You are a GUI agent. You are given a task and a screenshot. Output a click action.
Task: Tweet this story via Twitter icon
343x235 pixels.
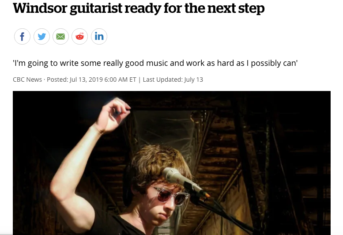point(41,36)
